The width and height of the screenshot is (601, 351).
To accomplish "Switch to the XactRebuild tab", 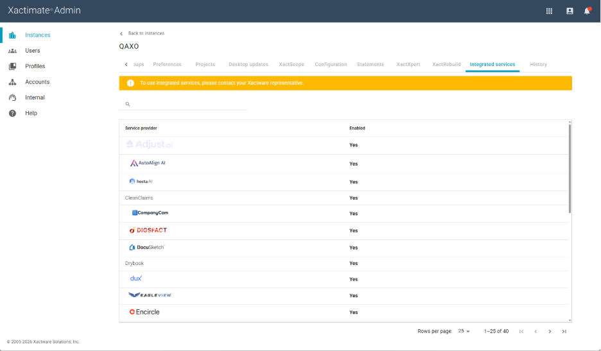I will click(446, 64).
